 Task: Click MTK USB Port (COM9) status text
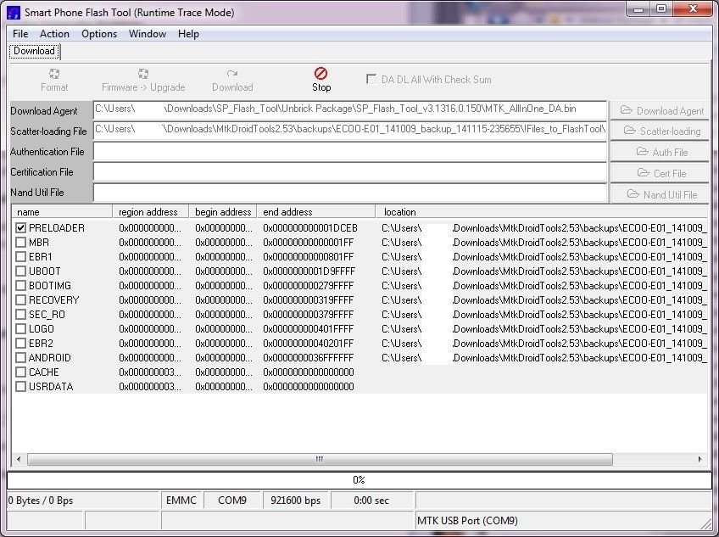click(x=467, y=521)
